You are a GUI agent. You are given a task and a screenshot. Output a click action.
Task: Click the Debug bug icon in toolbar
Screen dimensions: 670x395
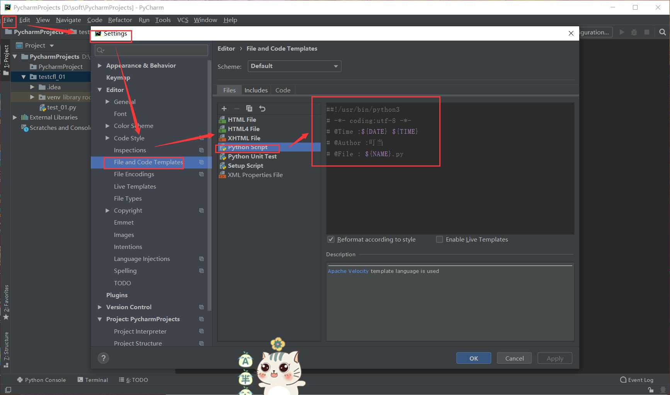[634, 32]
